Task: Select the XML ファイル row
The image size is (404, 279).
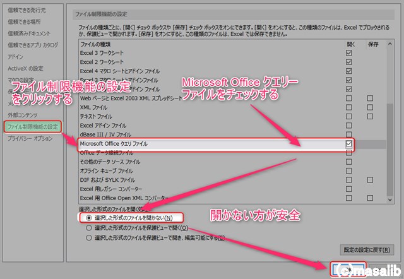Action: pyautogui.click(x=232, y=107)
